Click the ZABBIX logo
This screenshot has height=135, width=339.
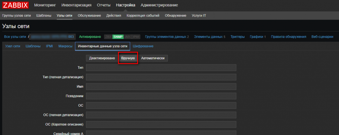tap(16, 5)
